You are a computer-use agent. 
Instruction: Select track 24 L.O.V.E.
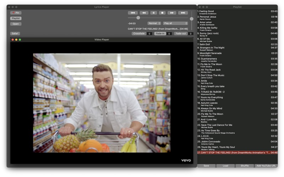point(237,137)
